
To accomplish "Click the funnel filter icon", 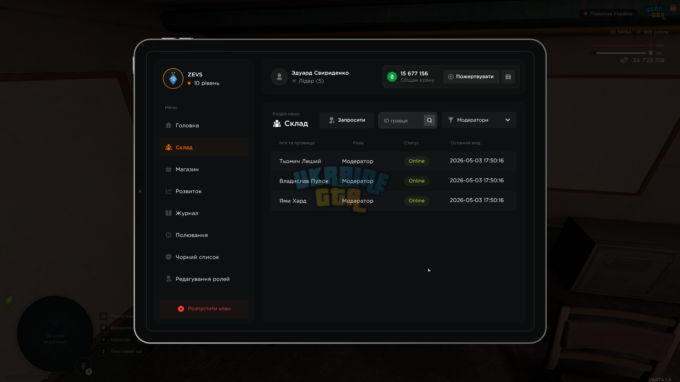I will (x=451, y=120).
